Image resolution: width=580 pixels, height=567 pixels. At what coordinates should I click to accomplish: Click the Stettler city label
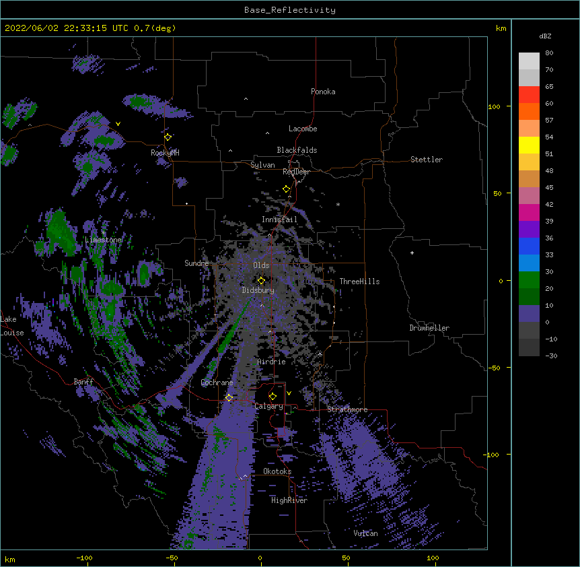[x=427, y=160]
